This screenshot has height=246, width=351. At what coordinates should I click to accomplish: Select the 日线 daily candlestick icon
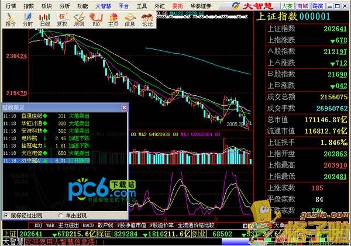coord(45,20)
